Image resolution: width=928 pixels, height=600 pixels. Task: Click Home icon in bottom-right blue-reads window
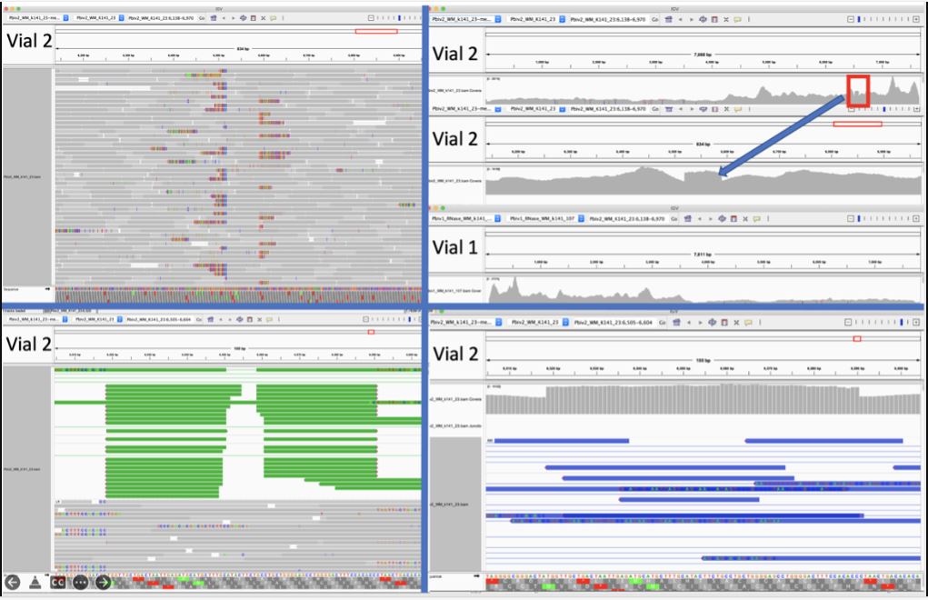676,323
